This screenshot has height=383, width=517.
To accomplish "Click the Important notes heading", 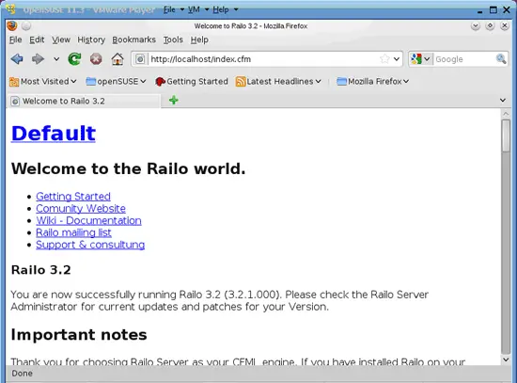I will pyautogui.click(x=79, y=335).
